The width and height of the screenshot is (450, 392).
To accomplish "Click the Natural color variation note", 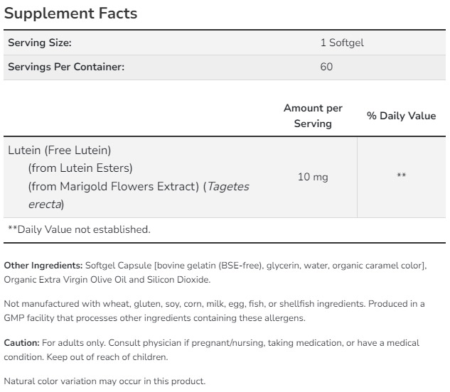I will (106, 381).
